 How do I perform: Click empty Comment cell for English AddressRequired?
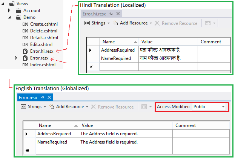point(201,134)
